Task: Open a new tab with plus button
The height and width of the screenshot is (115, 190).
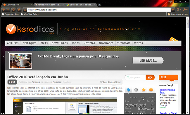Action: [99, 5]
